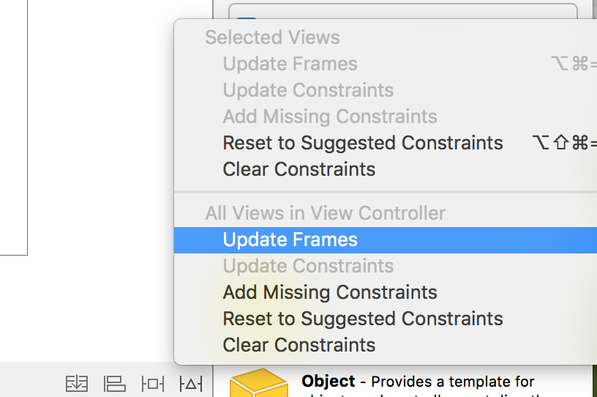Viewport: 597px width, 397px height.
Task: Reset selected views to suggested constraints
Action: (363, 143)
